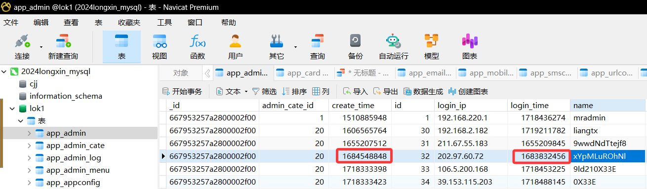The height and width of the screenshot is (189, 647).
Task: Expand the app_admin_cate table node
Action: [30, 146]
